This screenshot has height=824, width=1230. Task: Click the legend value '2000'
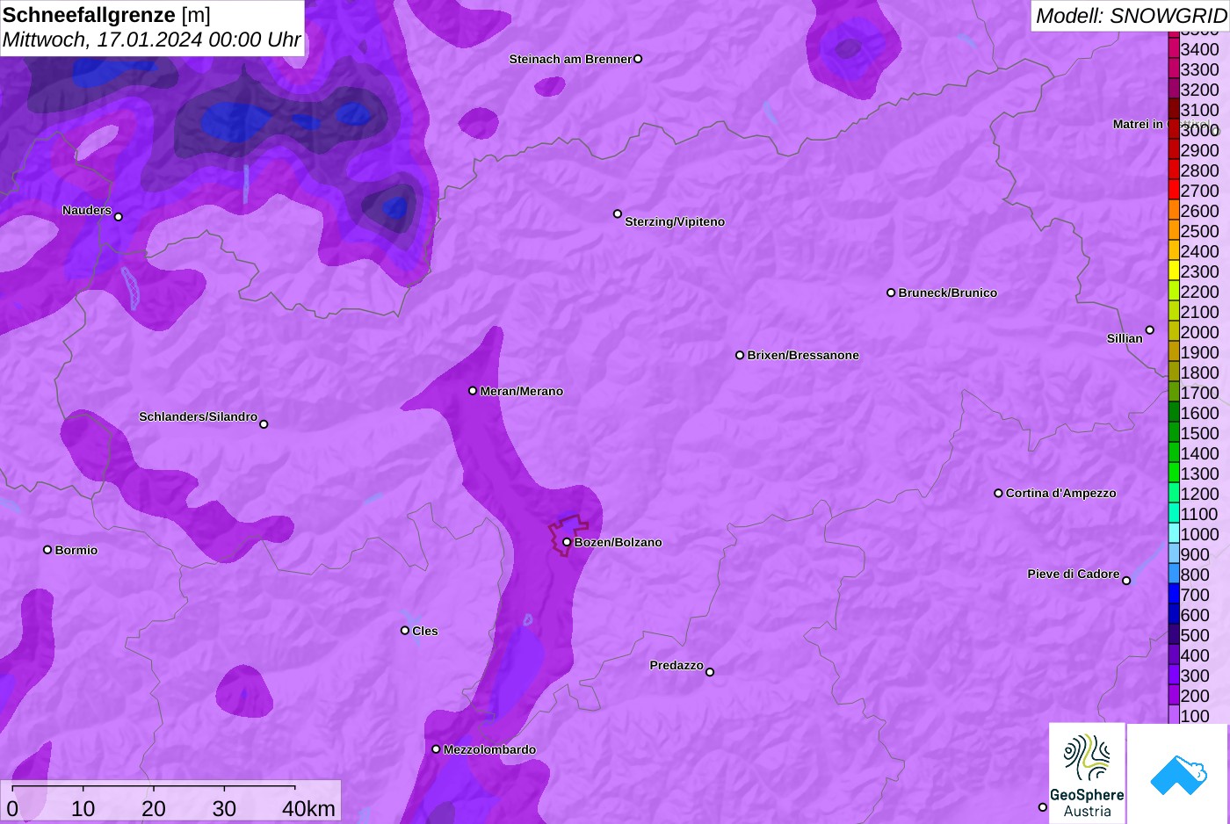[1199, 332]
